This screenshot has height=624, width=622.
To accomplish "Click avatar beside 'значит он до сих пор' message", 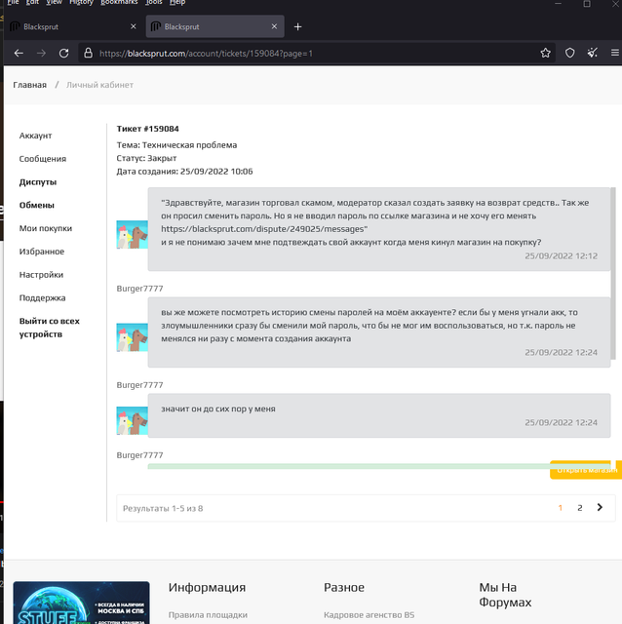I will [x=133, y=420].
